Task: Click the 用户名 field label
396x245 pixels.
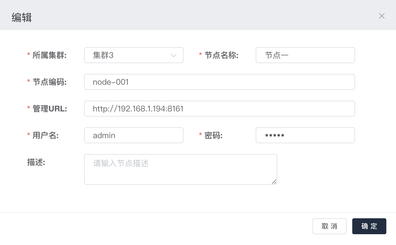Action: click(45, 136)
